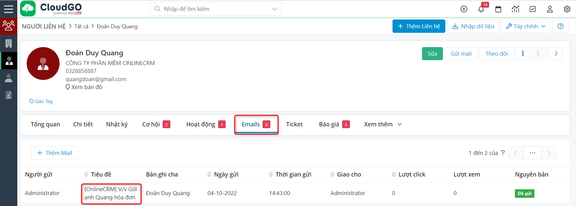Expand the Tùy chỉnh dropdown
The height and width of the screenshot is (206, 576).
pos(526,26)
